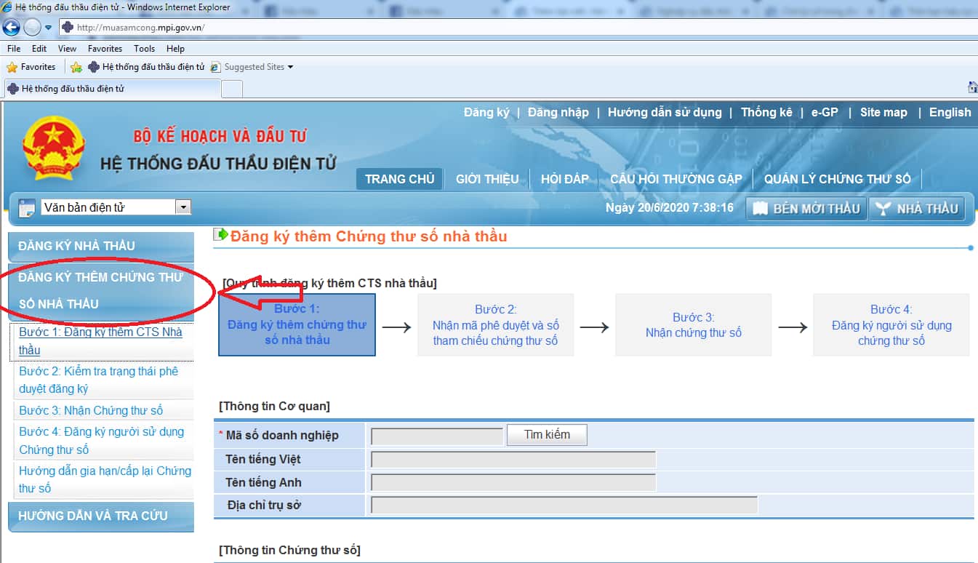Open Bước 3: Nhận Chứng thư số link
The image size is (978, 563).
coord(91,410)
